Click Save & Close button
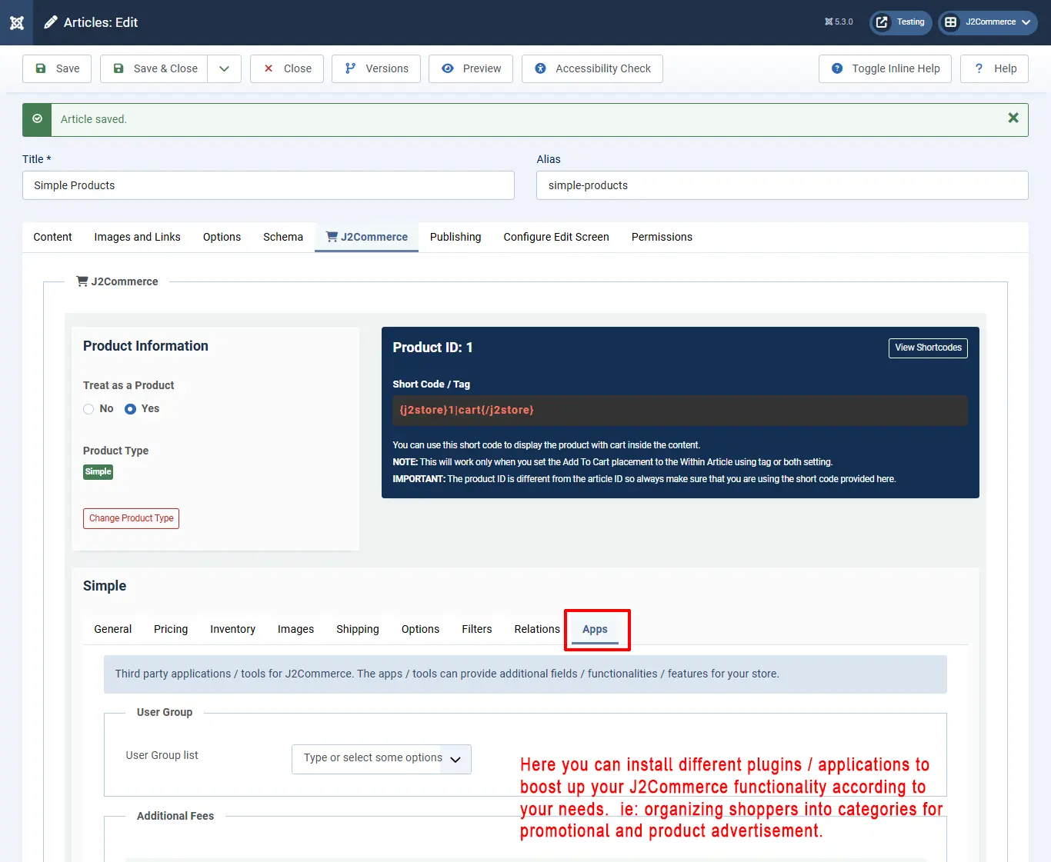The height and width of the screenshot is (862, 1051). 154,68
